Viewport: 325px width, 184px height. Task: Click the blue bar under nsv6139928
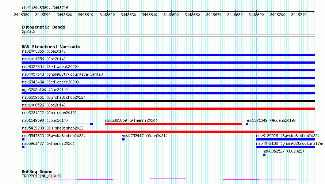tap(286, 139)
